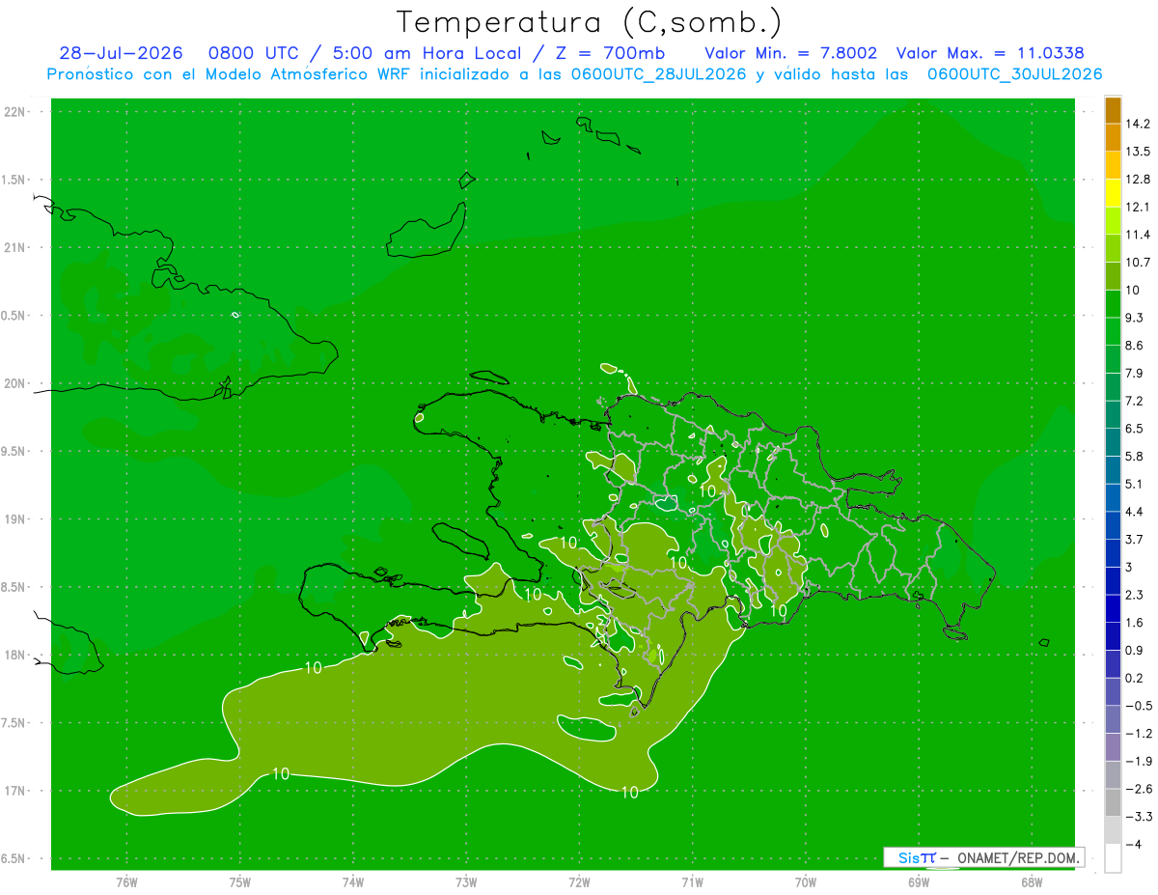The height and width of the screenshot is (895, 1158).
Task: Click the green color bar segment between 10 and 9.3
Action: coord(1113,303)
